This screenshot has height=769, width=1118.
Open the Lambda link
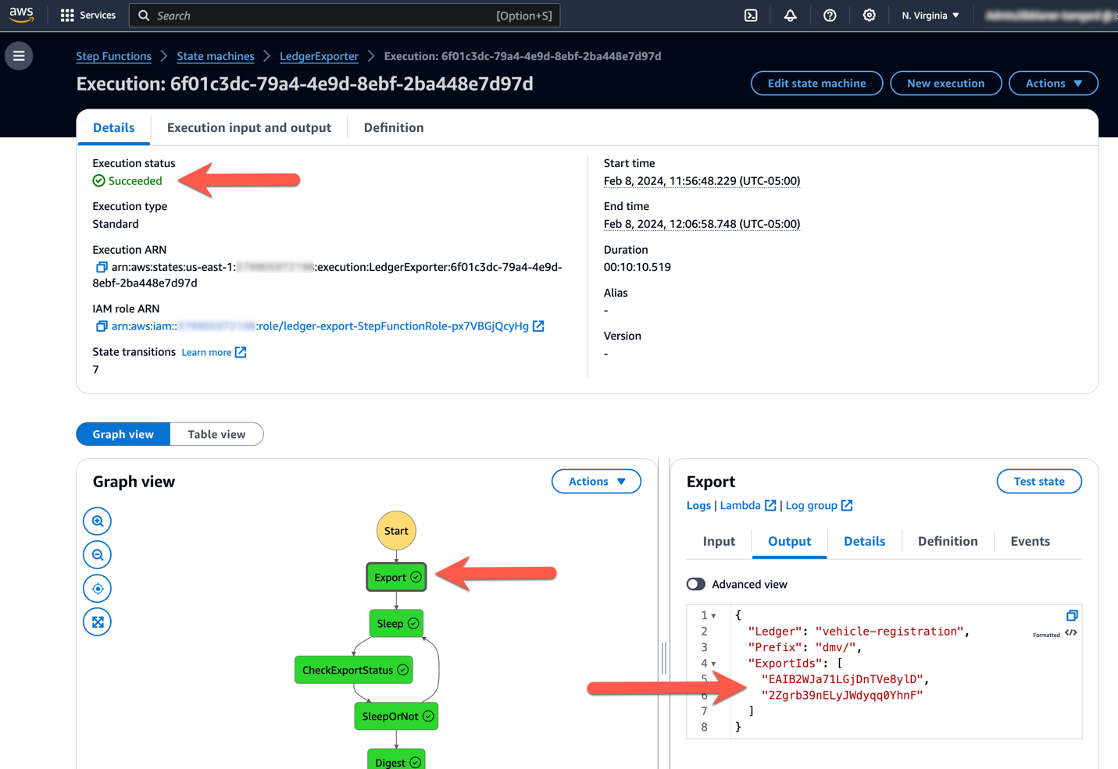(740, 505)
